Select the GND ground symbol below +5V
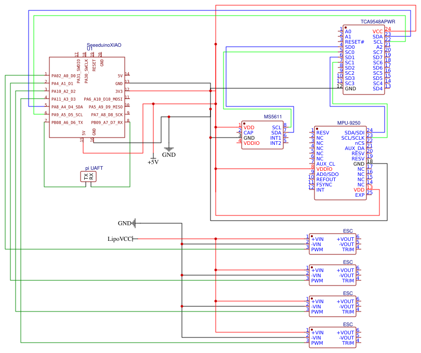 click(169, 151)
